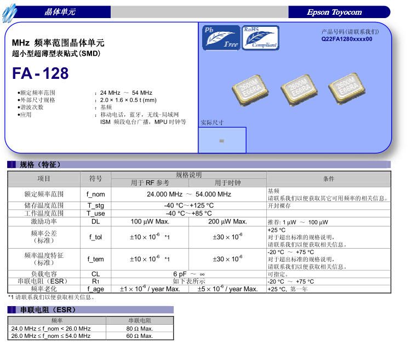Viewport: 412px width, 345px height.
Task: Select the rightmost crystal unit photo
Action: 346,89
